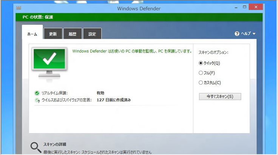Click the スキャンの詳細 heading
The image size is (278, 155).
coord(55,144)
